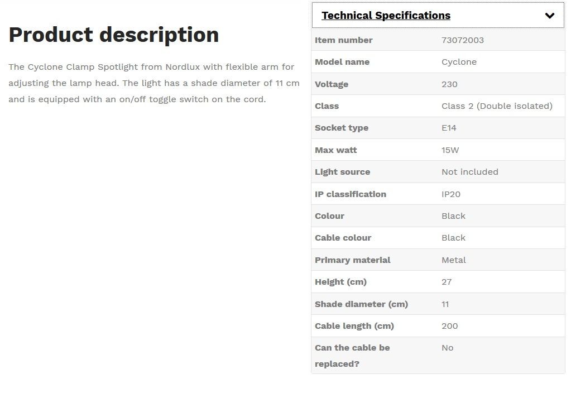Image resolution: width=571 pixels, height=393 pixels.
Task: Click the Height (cm) label
Action: pyautogui.click(x=340, y=282)
